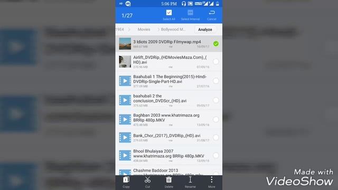The width and height of the screenshot is (338, 190).
Task: Go to 19E4 root in breadcrumb
Action: coord(120,30)
